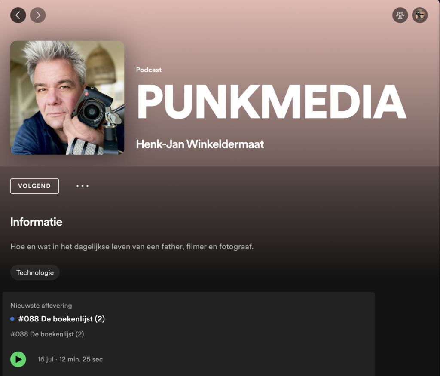This screenshot has height=376, width=440.
Task: Open the three-dot more options menu
Action: [82, 186]
